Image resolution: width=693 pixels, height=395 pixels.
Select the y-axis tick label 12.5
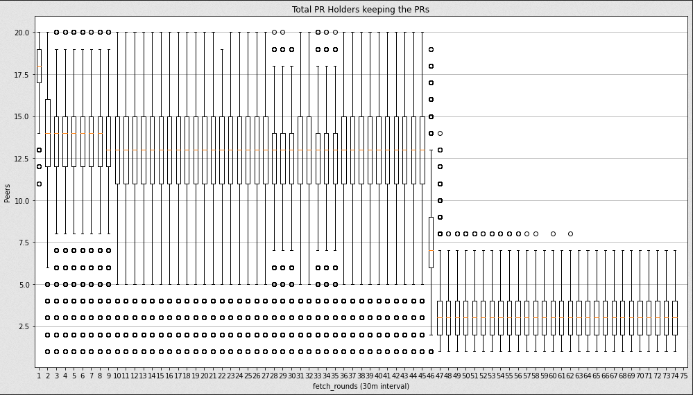coord(22,159)
